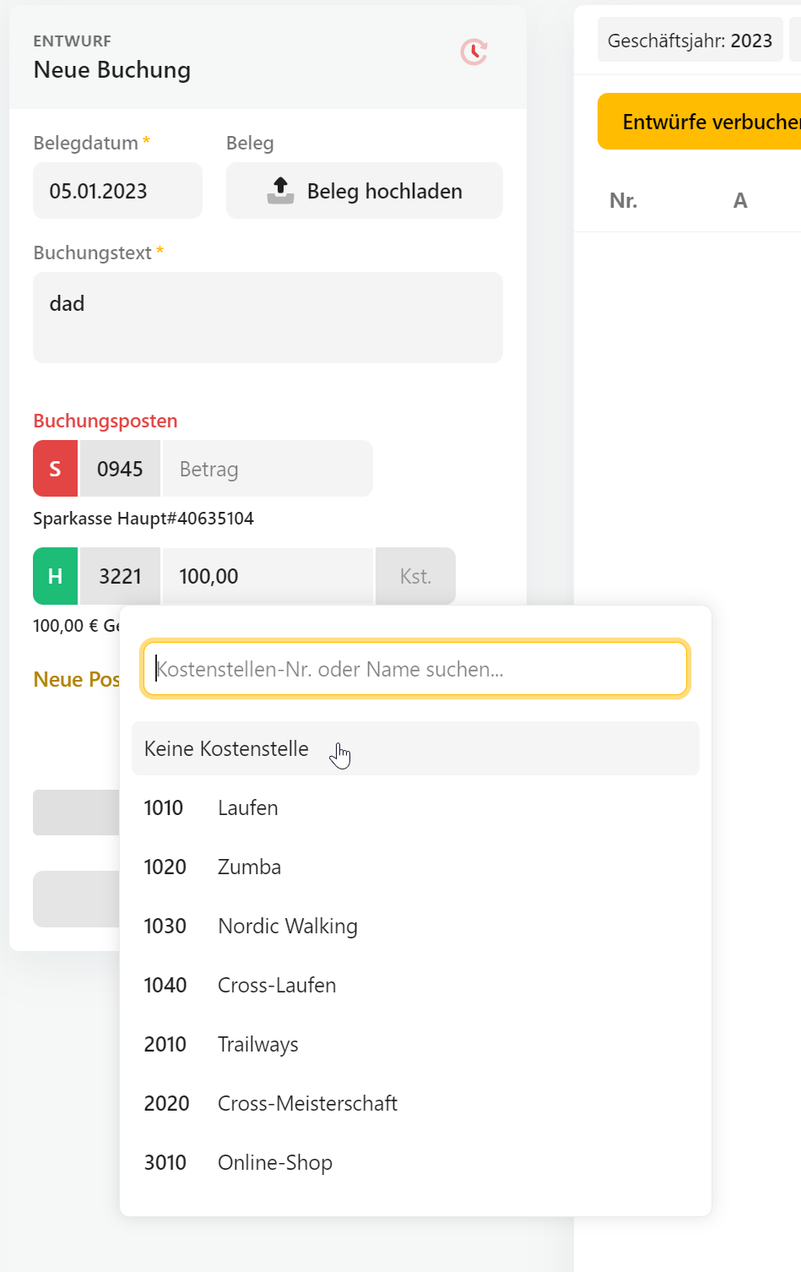Click the Belegdatum date field

pyautogui.click(x=117, y=191)
